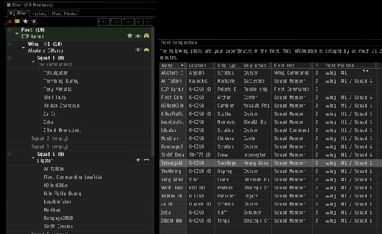The image size is (382, 234).
Task: Click the Wing Commander fleet role cell
Action: point(291,73)
